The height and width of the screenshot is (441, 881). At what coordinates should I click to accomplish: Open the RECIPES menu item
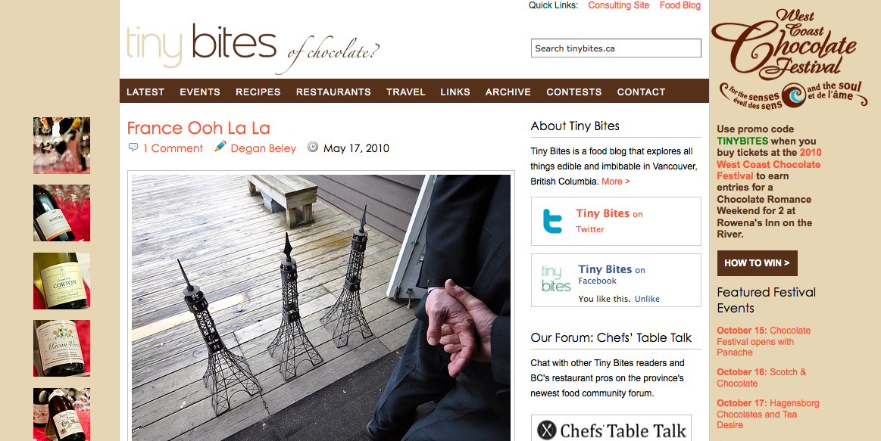pos(258,92)
